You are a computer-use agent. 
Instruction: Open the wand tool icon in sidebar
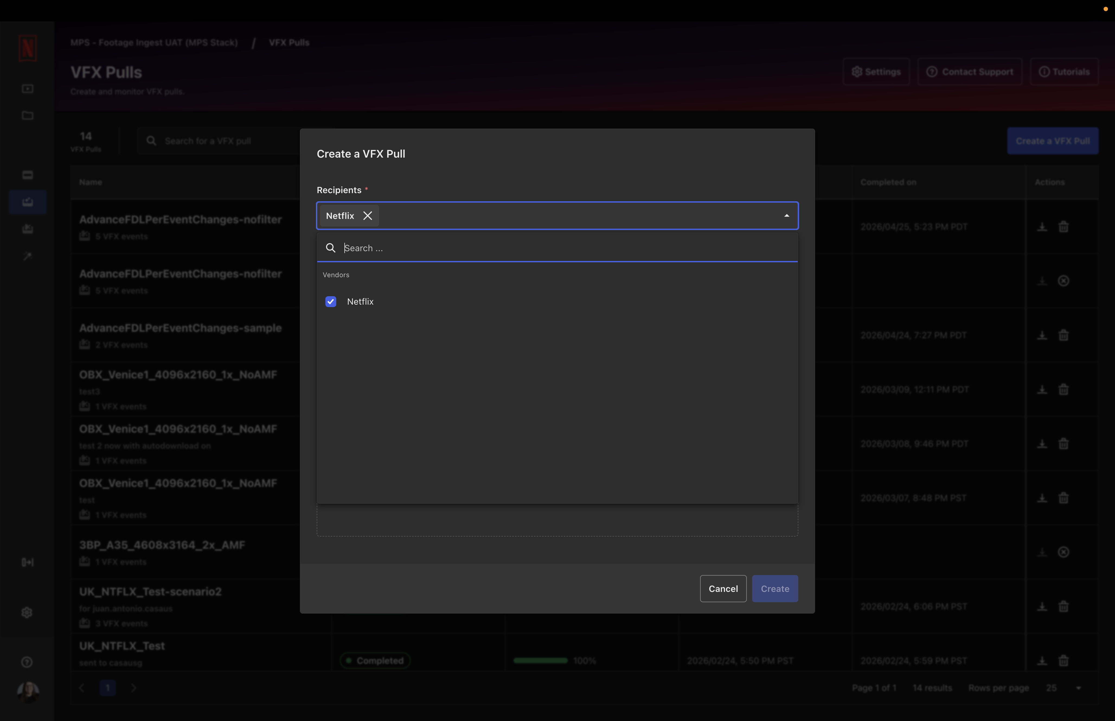tap(28, 256)
